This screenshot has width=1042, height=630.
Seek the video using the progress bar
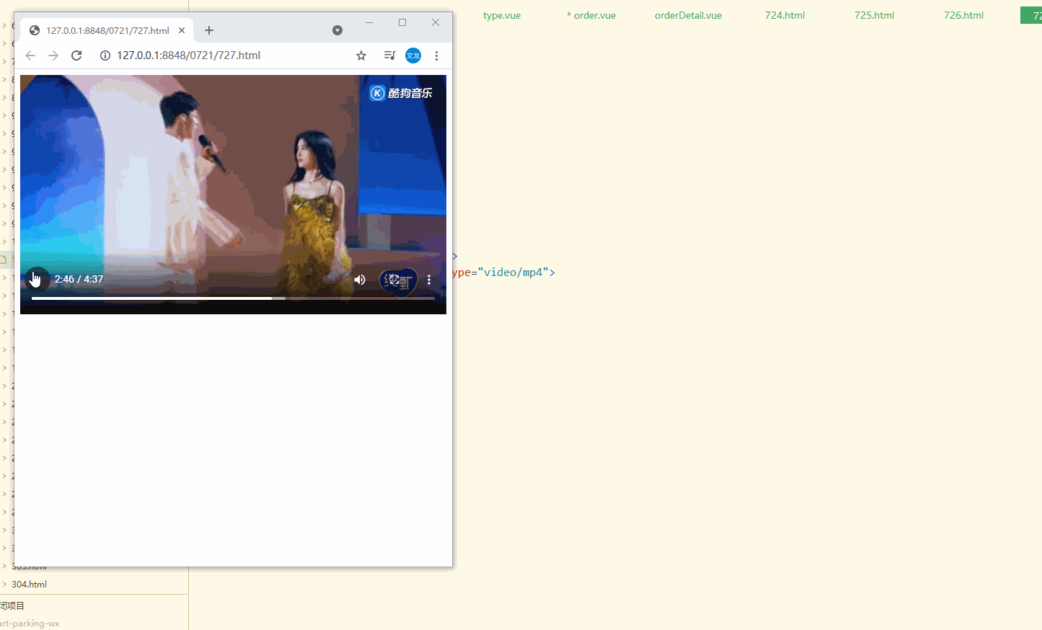pyautogui.click(x=233, y=298)
